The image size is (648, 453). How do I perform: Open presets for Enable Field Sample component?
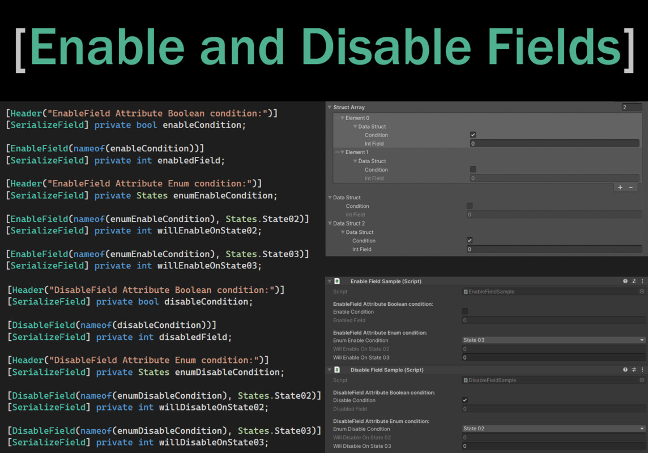pos(634,281)
